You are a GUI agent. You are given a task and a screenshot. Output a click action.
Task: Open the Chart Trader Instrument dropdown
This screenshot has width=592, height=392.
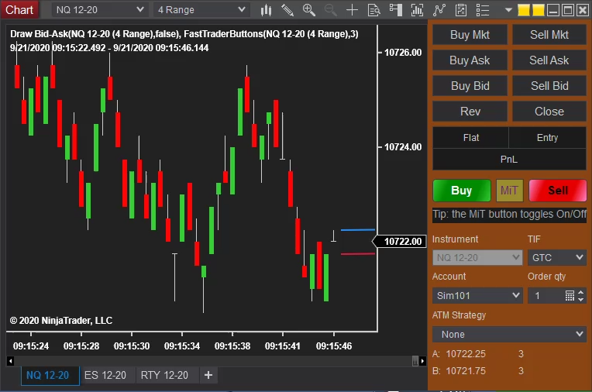(x=477, y=257)
